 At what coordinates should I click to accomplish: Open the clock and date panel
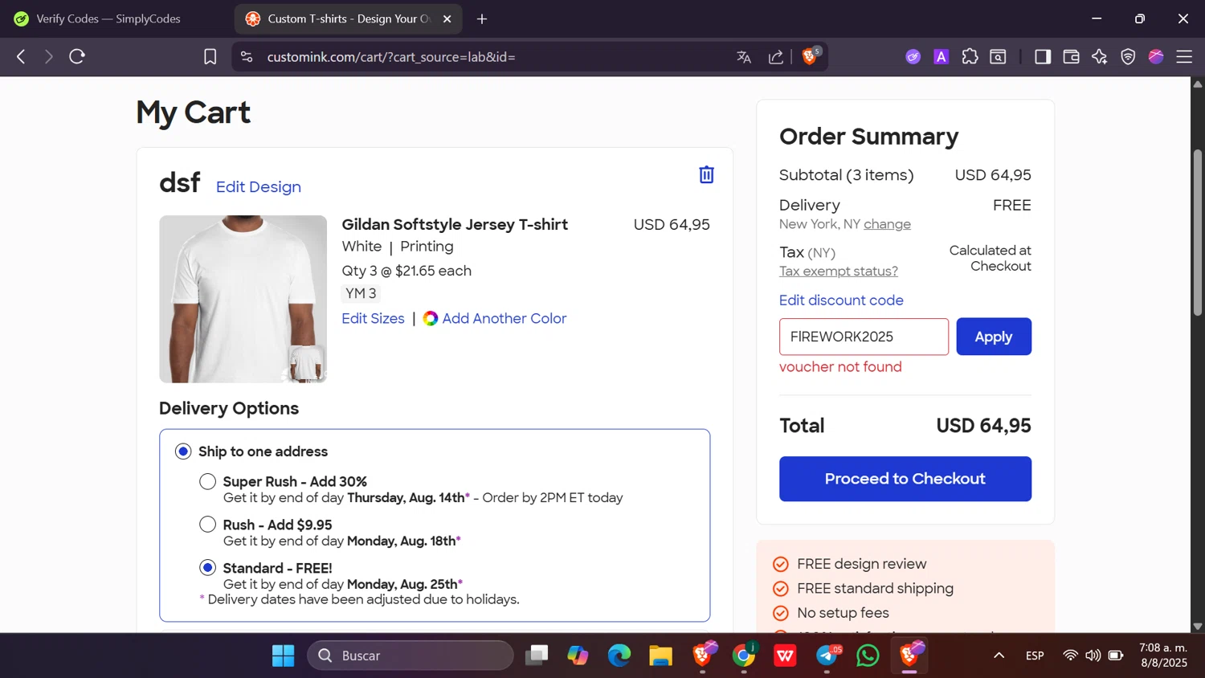coord(1163,656)
